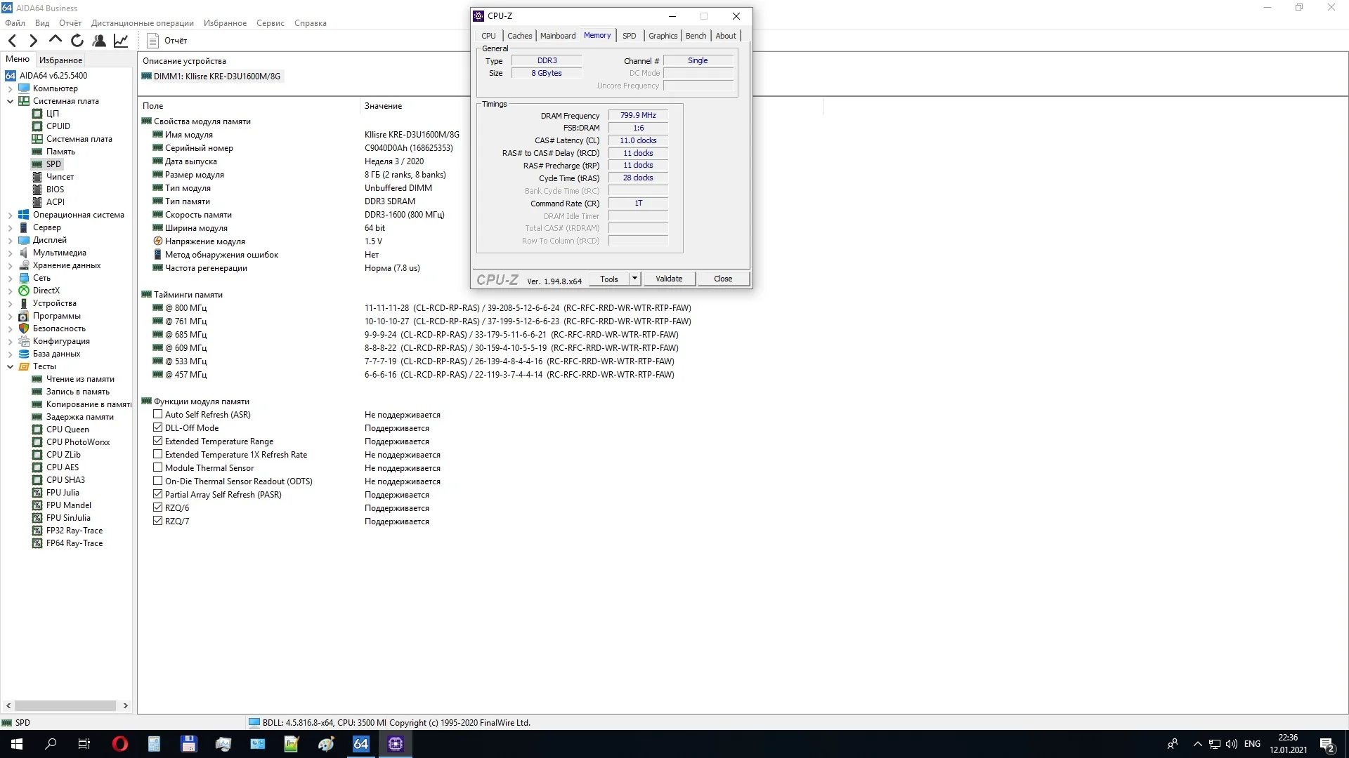Click the user profile toolbar icon
This screenshot has height=758, width=1349.
click(99, 41)
